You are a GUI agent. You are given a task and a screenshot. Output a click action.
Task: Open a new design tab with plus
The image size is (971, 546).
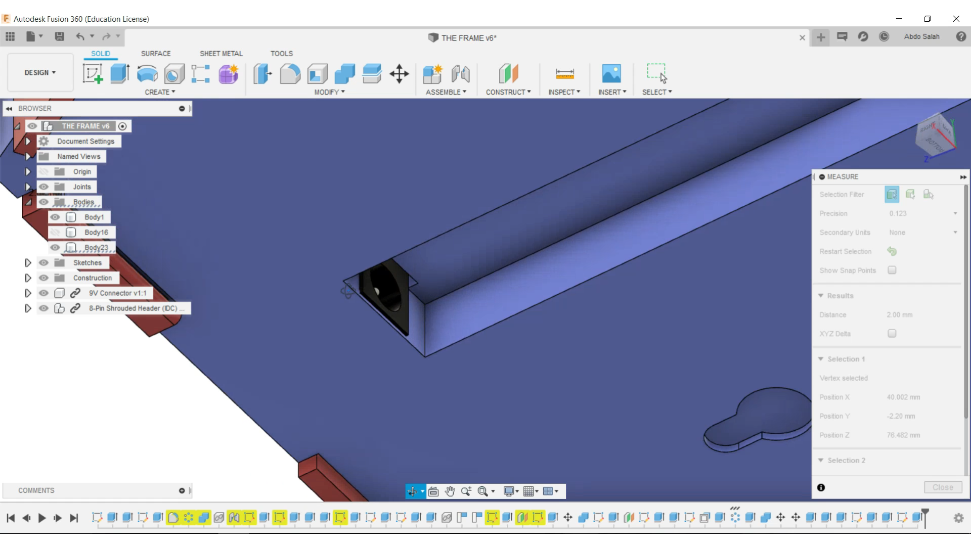[x=821, y=37]
